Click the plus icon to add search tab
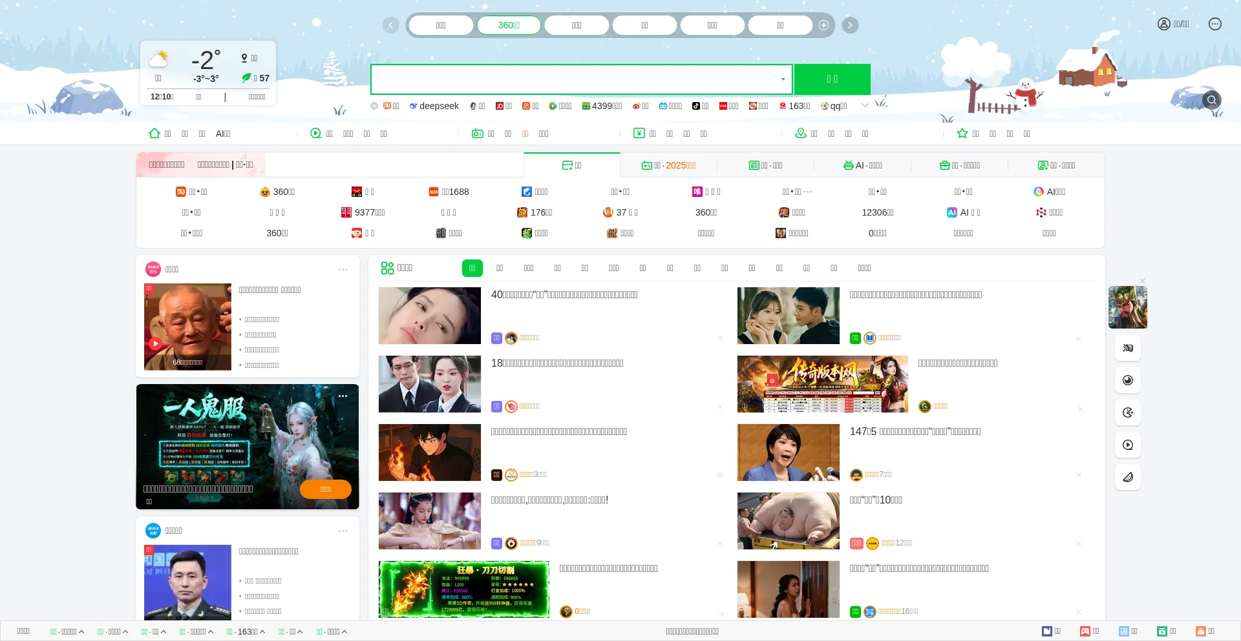This screenshot has width=1241, height=641. (x=823, y=25)
